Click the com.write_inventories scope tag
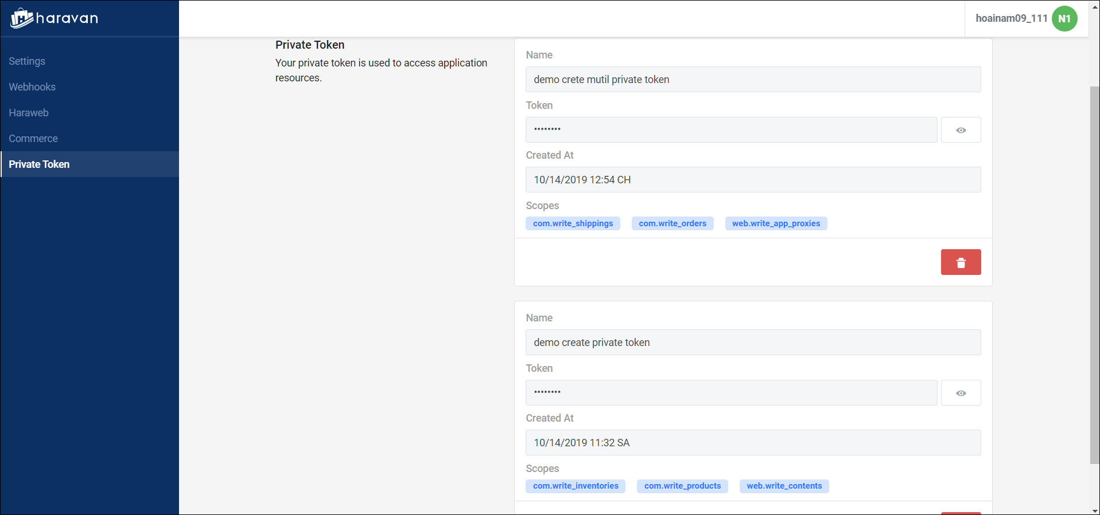 [576, 486]
